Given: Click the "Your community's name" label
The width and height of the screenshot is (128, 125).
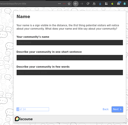Looking at the screenshot, I should 33,37.
